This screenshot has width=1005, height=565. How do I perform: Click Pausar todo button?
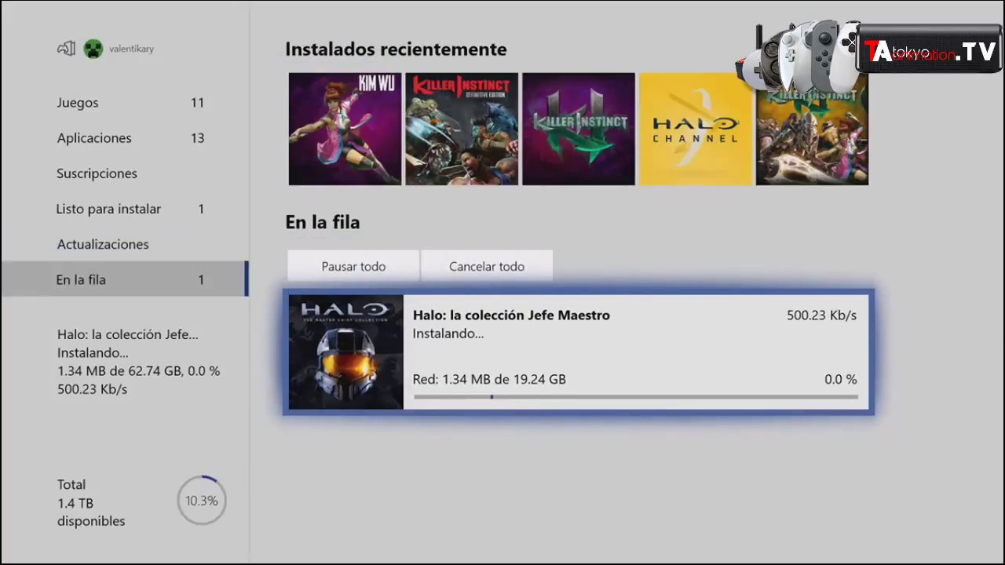point(353,266)
